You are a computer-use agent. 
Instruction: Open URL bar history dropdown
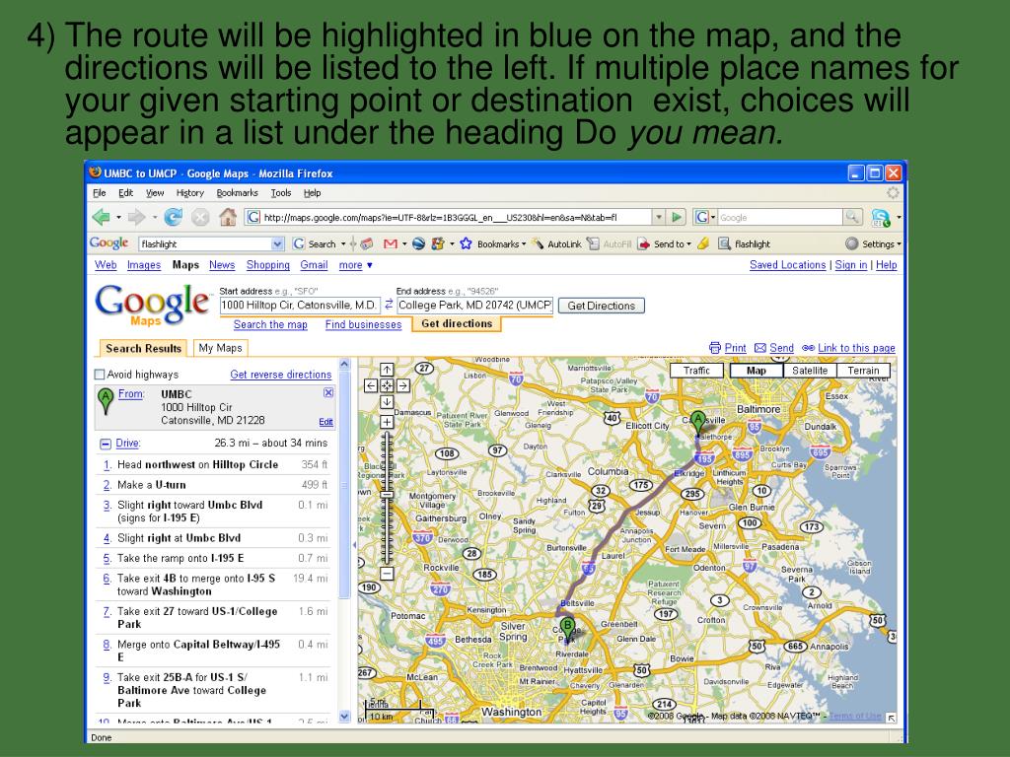658,218
